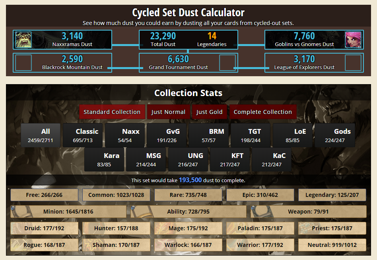Click the Free: 266/266 stat box
The width and height of the screenshot is (377, 260).
44,195
